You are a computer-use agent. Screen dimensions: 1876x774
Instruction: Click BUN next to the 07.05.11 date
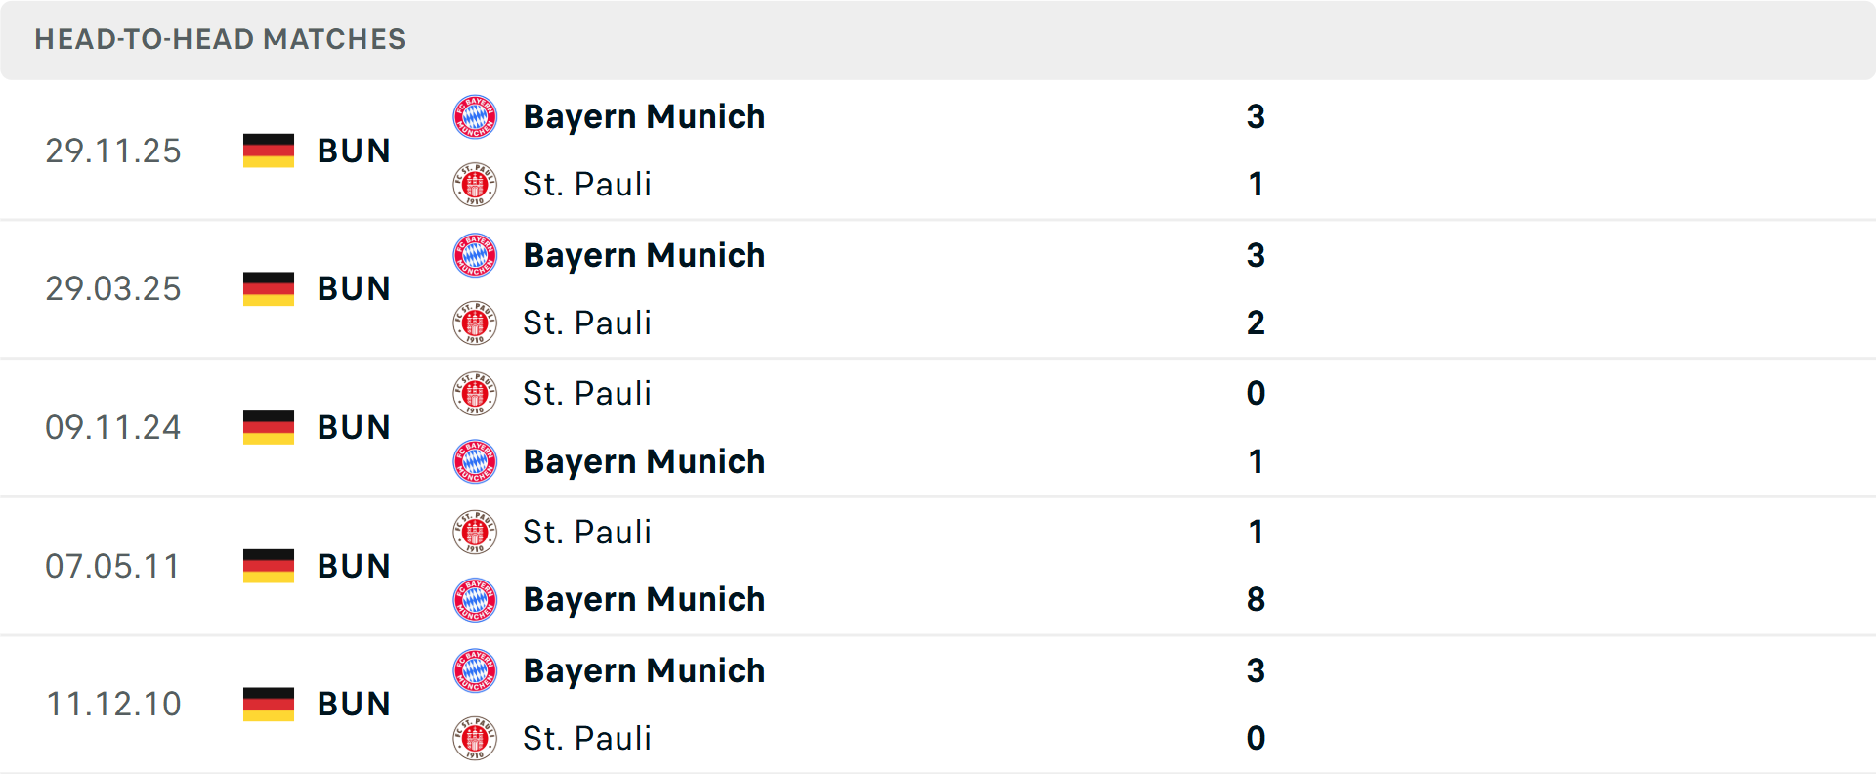354,566
